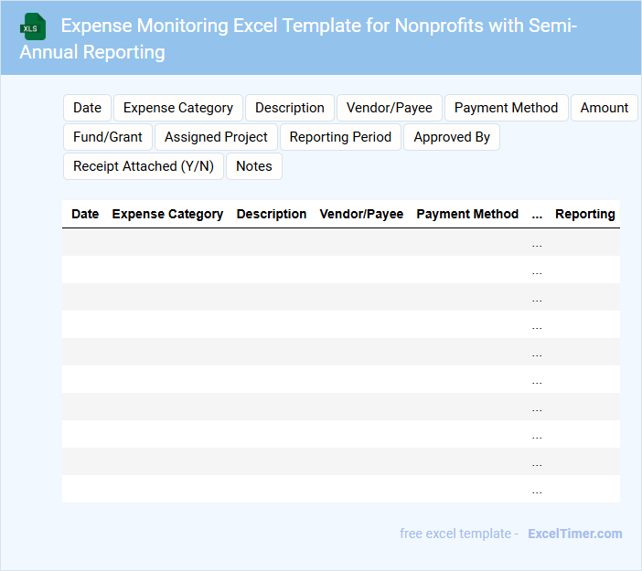Click the ellipsis hidden-columns header
The width and height of the screenshot is (642, 571).
pos(537,214)
